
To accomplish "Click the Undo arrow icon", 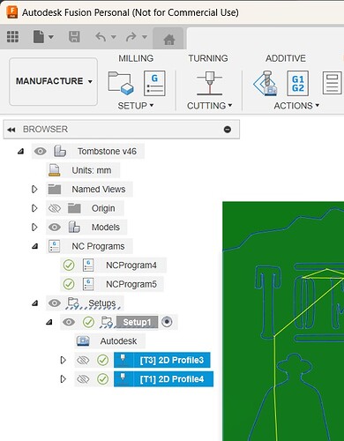I will click(x=101, y=37).
